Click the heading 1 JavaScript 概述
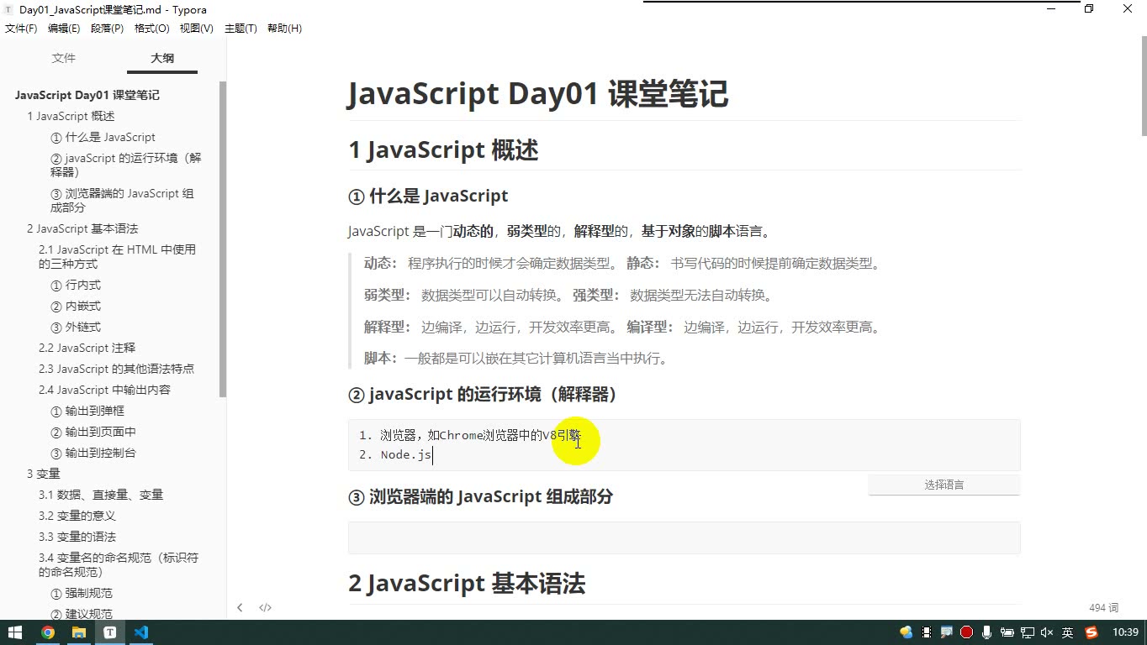This screenshot has height=645, width=1147. pyautogui.click(x=443, y=150)
